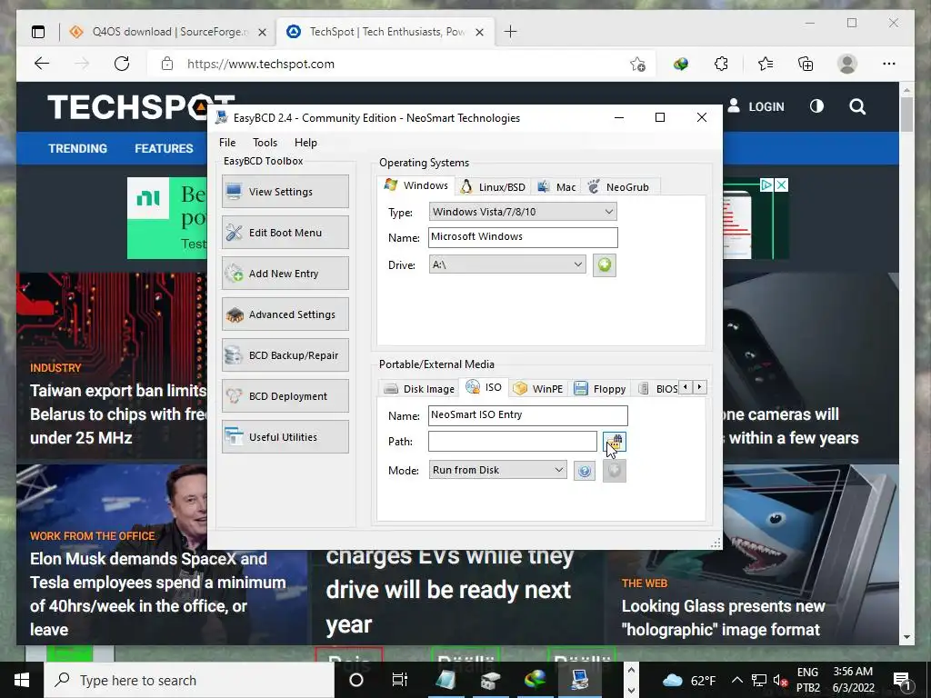Open Edge settings and more menu
The height and width of the screenshot is (698, 931).
pos(889,64)
